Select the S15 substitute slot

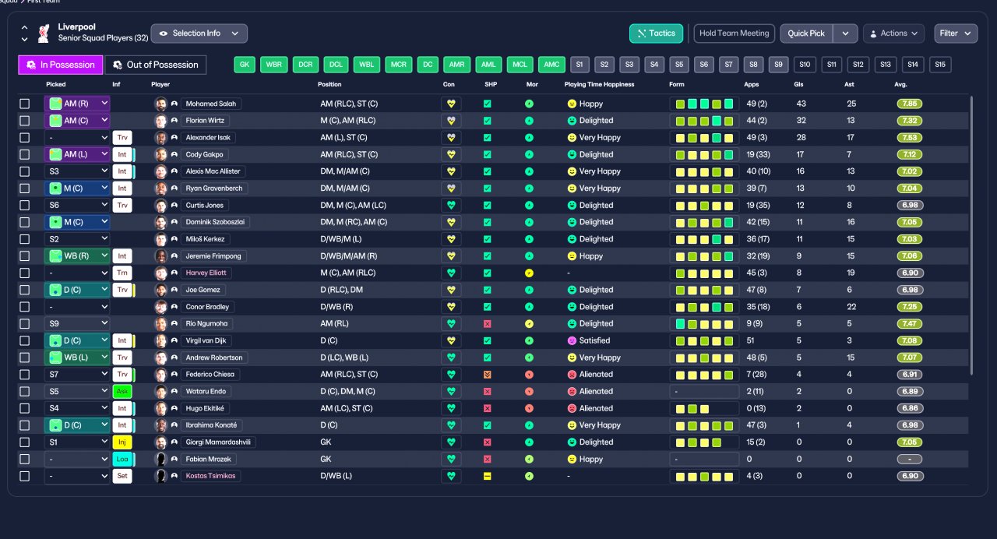(x=940, y=65)
